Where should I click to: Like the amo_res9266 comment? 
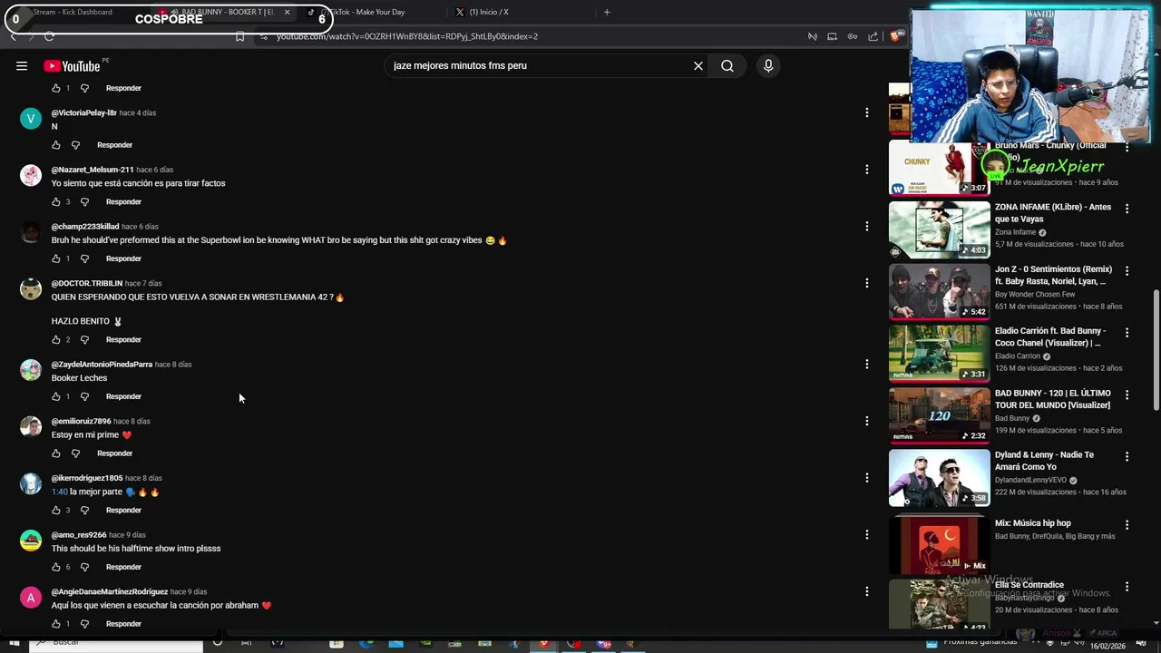click(x=56, y=567)
